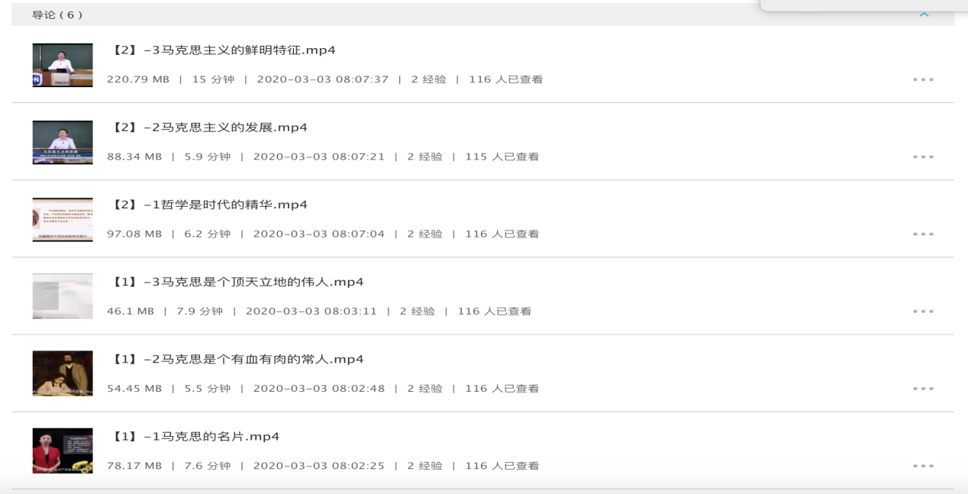Open more options for 哲学是时代的精华 video
Image resolution: width=968 pixels, height=494 pixels.
[923, 234]
